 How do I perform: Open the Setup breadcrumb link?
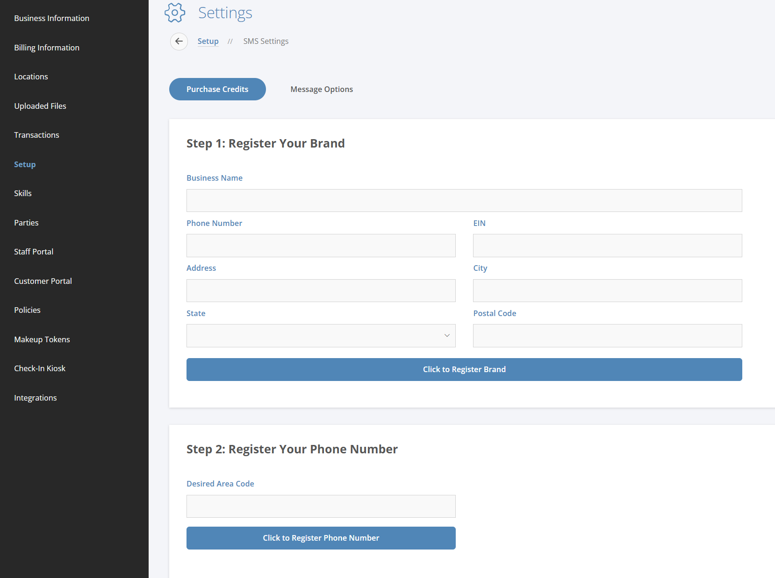coord(208,41)
